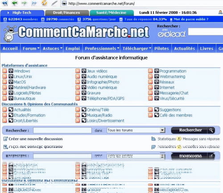Viewport: 223px width, 193px height.
Task: Click the RSS icon beside MacOS
Action: pos(5,82)
